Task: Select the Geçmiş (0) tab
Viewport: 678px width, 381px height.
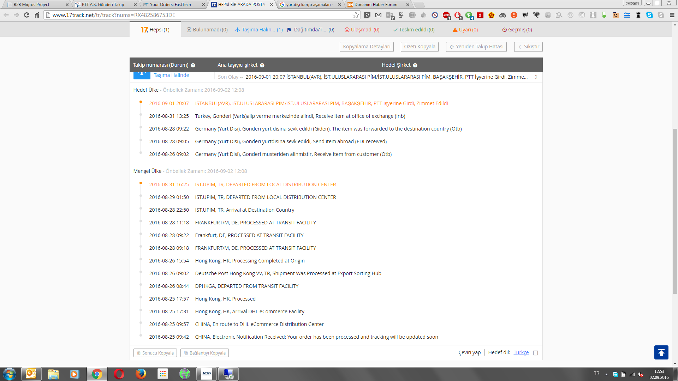Action: point(517,30)
